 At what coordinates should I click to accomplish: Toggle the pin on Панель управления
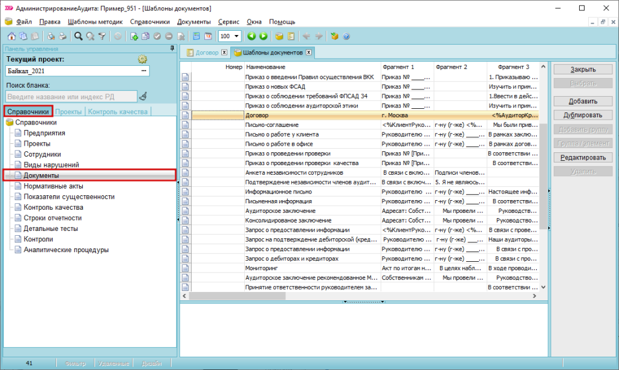click(172, 48)
